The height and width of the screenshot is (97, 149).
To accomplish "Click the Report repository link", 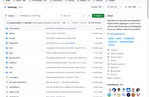I will (x=114, y=78).
